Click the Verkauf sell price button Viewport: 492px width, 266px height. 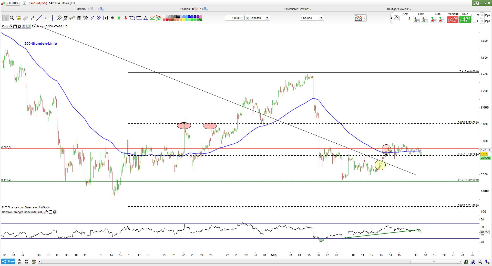pyautogui.click(x=453, y=19)
